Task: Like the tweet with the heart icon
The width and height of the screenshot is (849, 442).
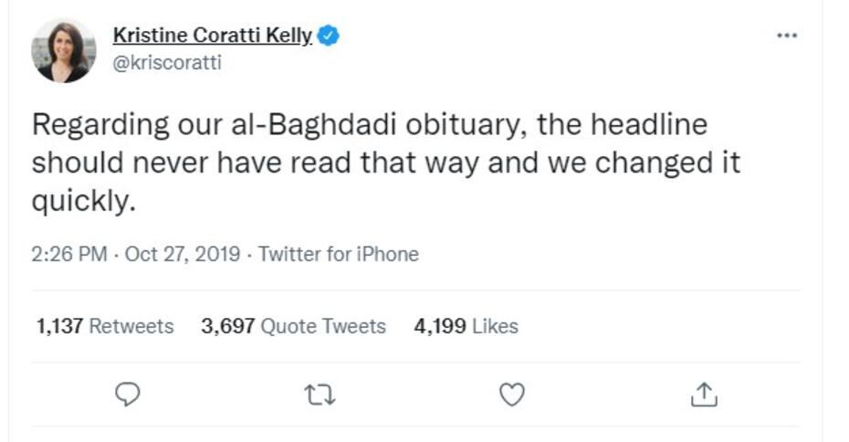Action: (x=512, y=394)
